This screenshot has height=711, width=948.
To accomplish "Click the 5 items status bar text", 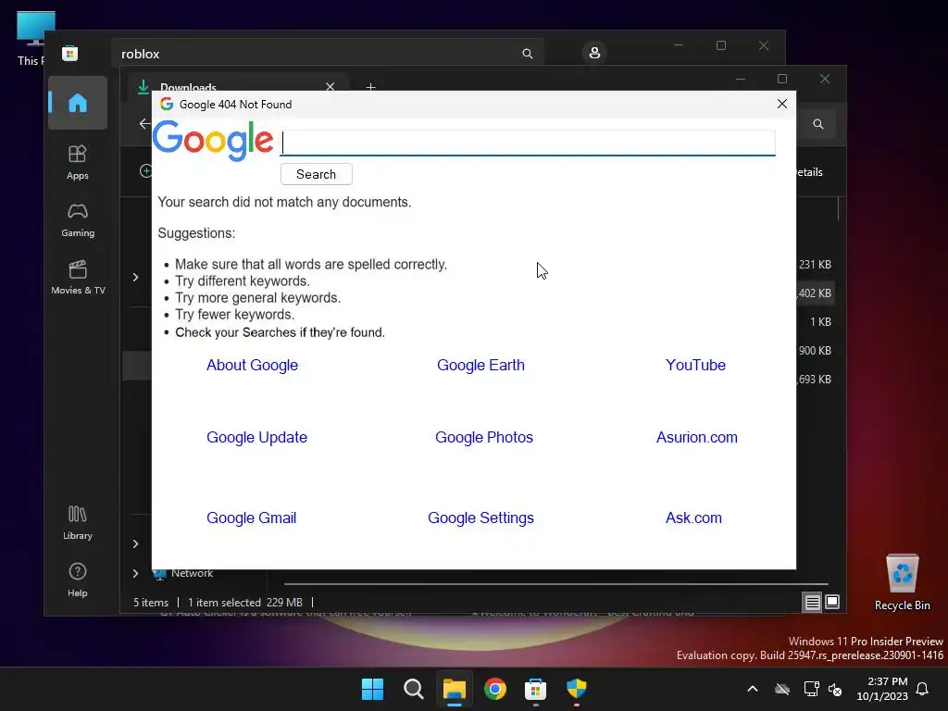I will click(x=151, y=602).
